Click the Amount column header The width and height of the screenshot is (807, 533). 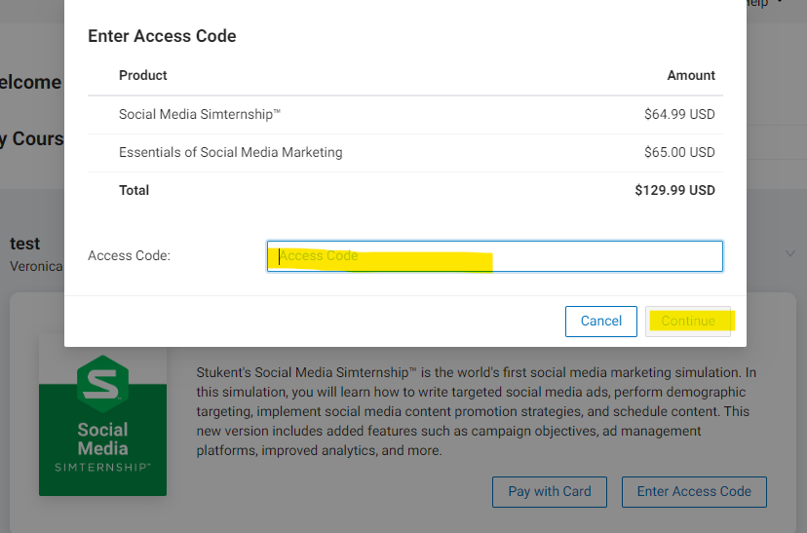(691, 75)
